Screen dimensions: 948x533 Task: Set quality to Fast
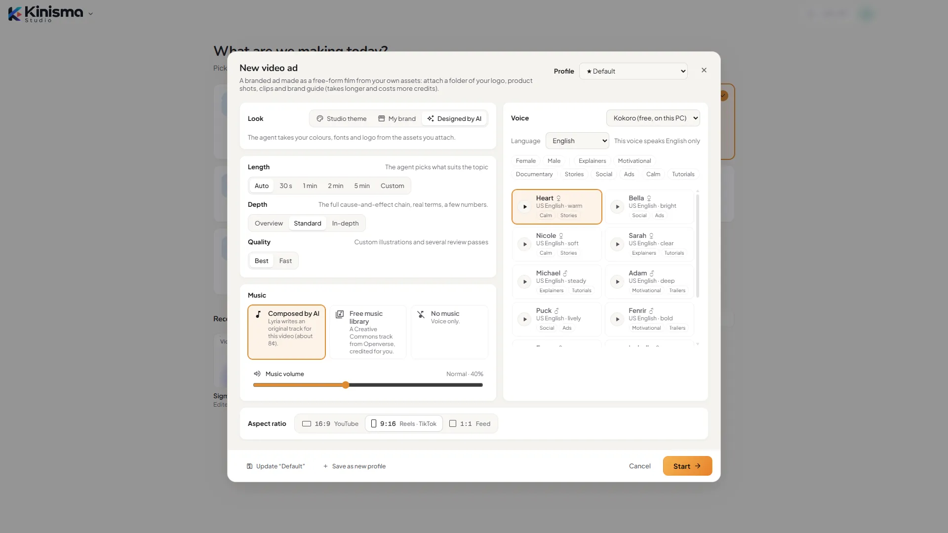[x=285, y=261]
